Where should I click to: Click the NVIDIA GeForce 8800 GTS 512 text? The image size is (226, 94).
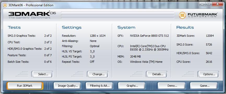149,36
